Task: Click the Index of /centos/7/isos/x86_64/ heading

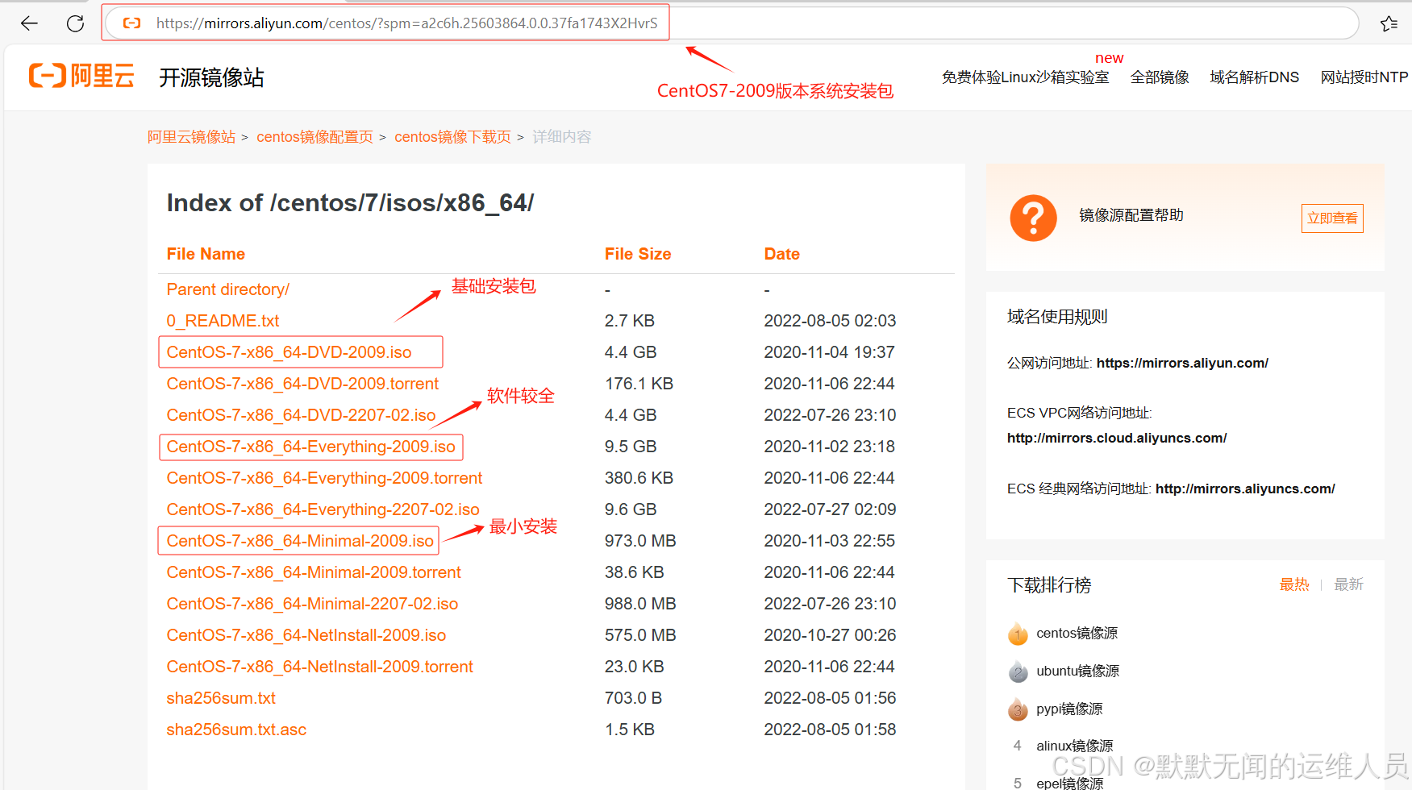Action: [350, 202]
